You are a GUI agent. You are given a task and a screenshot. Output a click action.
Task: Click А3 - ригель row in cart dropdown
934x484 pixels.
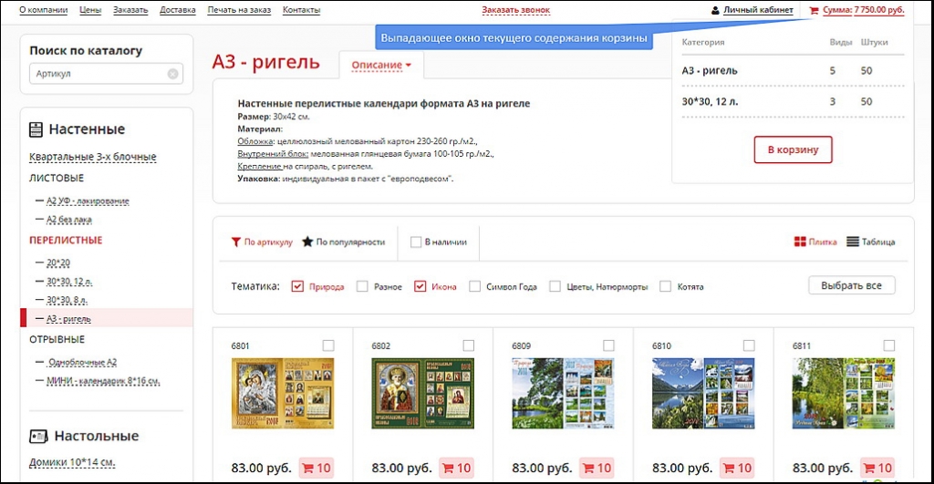click(793, 71)
